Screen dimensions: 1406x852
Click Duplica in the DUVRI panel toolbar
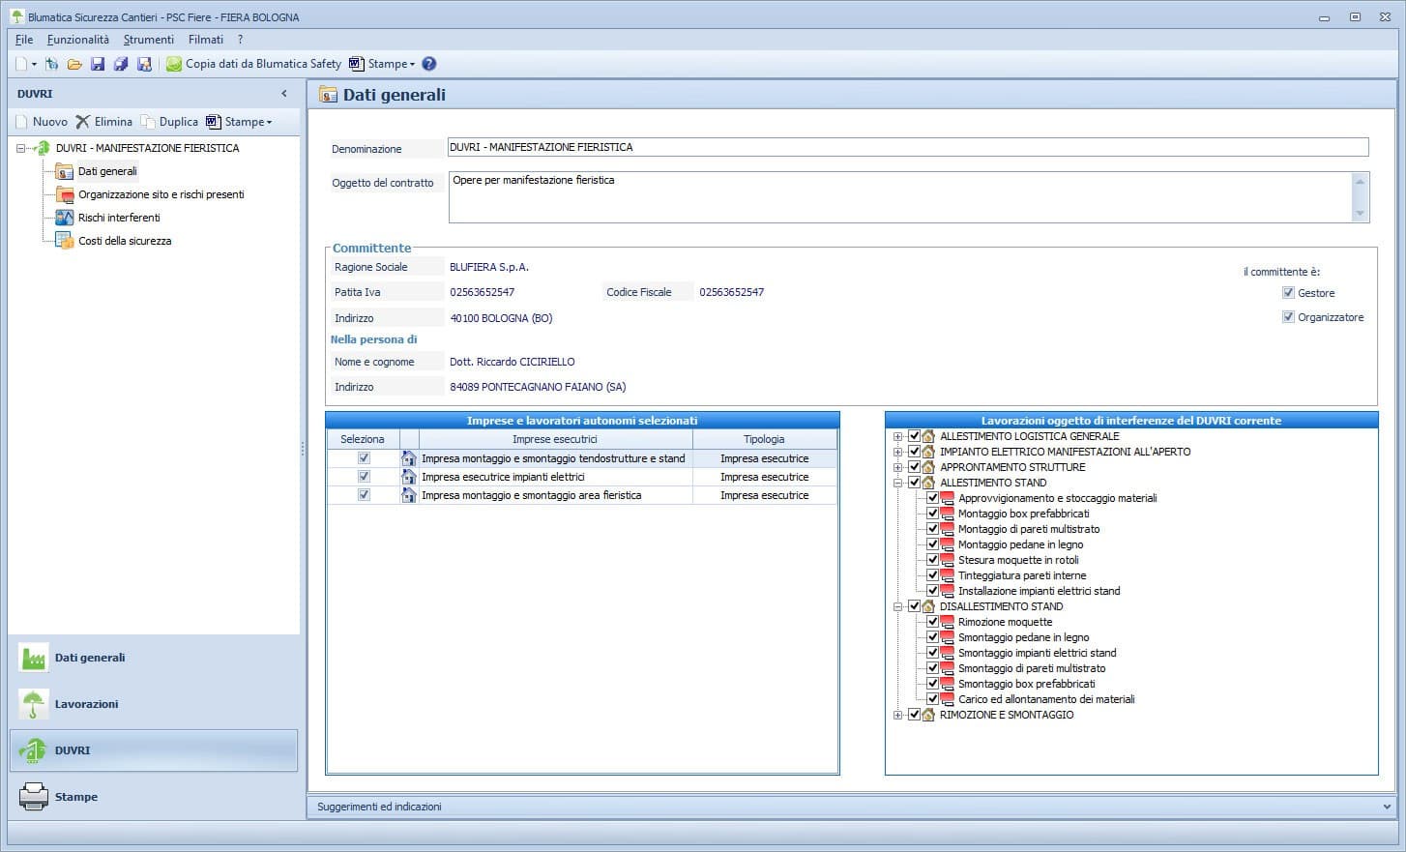[x=169, y=122]
